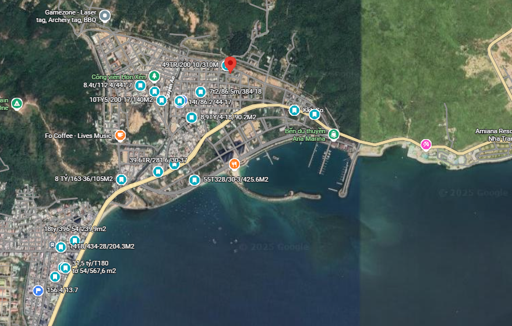The width and height of the screenshot is (512, 326).
Task: Click saved marker 8 TỶ/163-36/105M2
Action: click(x=122, y=179)
